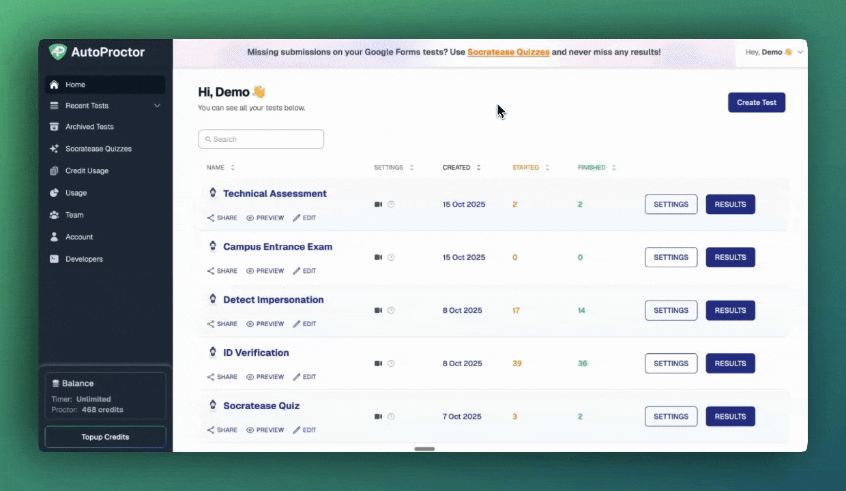This screenshot has height=491, width=846.
Task: Preview the Technical Assessment test
Action: [265, 218]
